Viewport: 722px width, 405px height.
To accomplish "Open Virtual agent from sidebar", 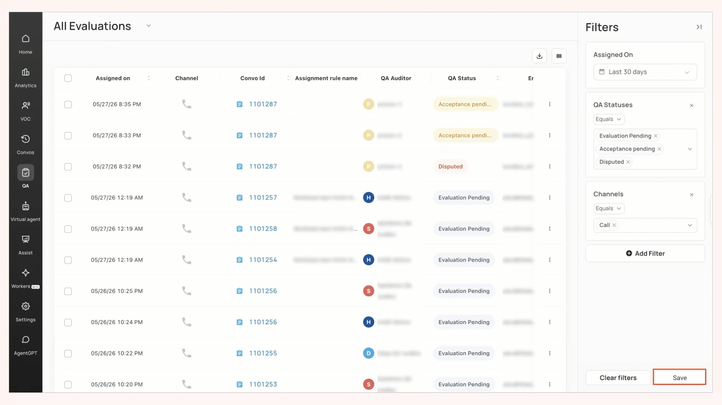I will click(25, 212).
